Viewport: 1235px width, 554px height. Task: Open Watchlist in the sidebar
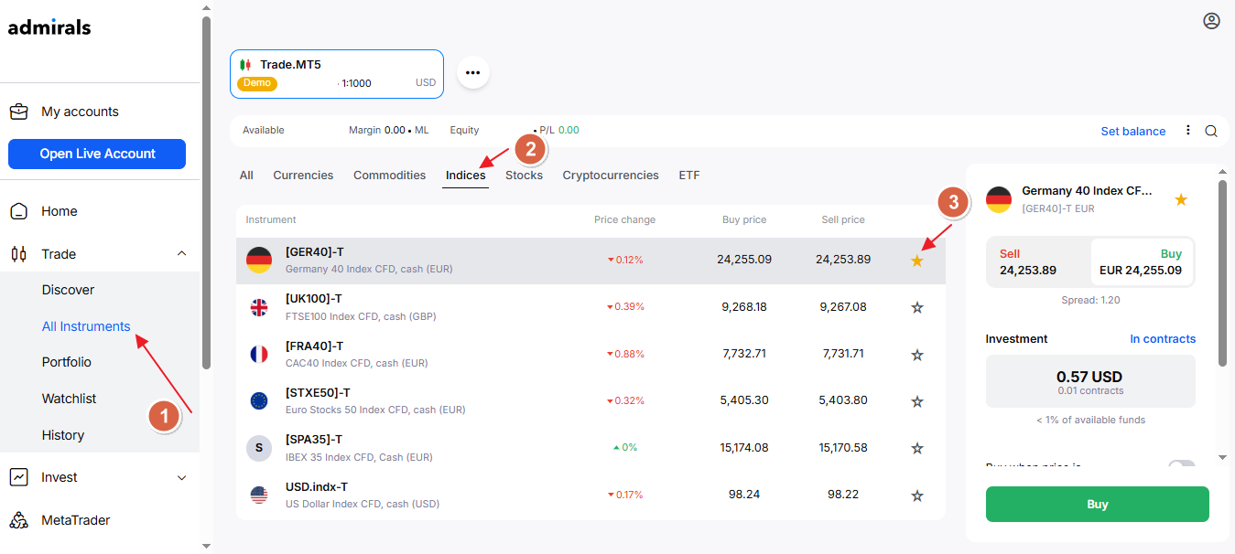69,399
